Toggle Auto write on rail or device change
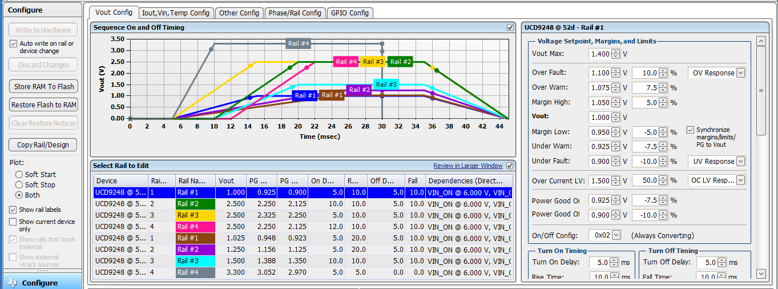The height and width of the screenshot is (289, 778). tap(14, 43)
